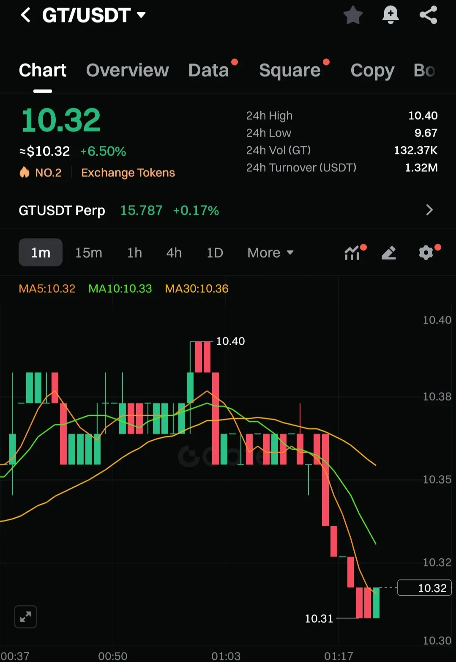Open the drawing tools pencil icon
The width and height of the screenshot is (456, 662).
[x=389, y=253]
